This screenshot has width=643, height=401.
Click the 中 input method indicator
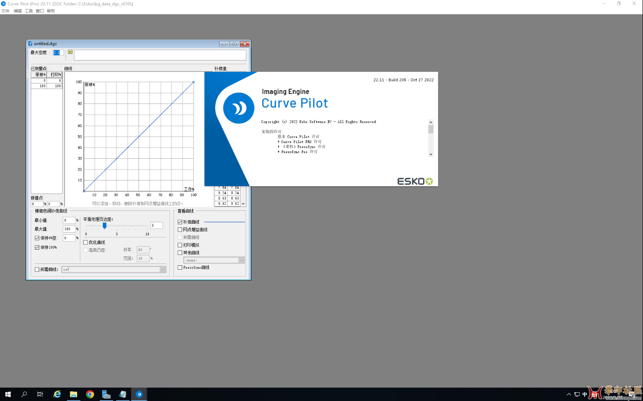click(x=585, y=394)
